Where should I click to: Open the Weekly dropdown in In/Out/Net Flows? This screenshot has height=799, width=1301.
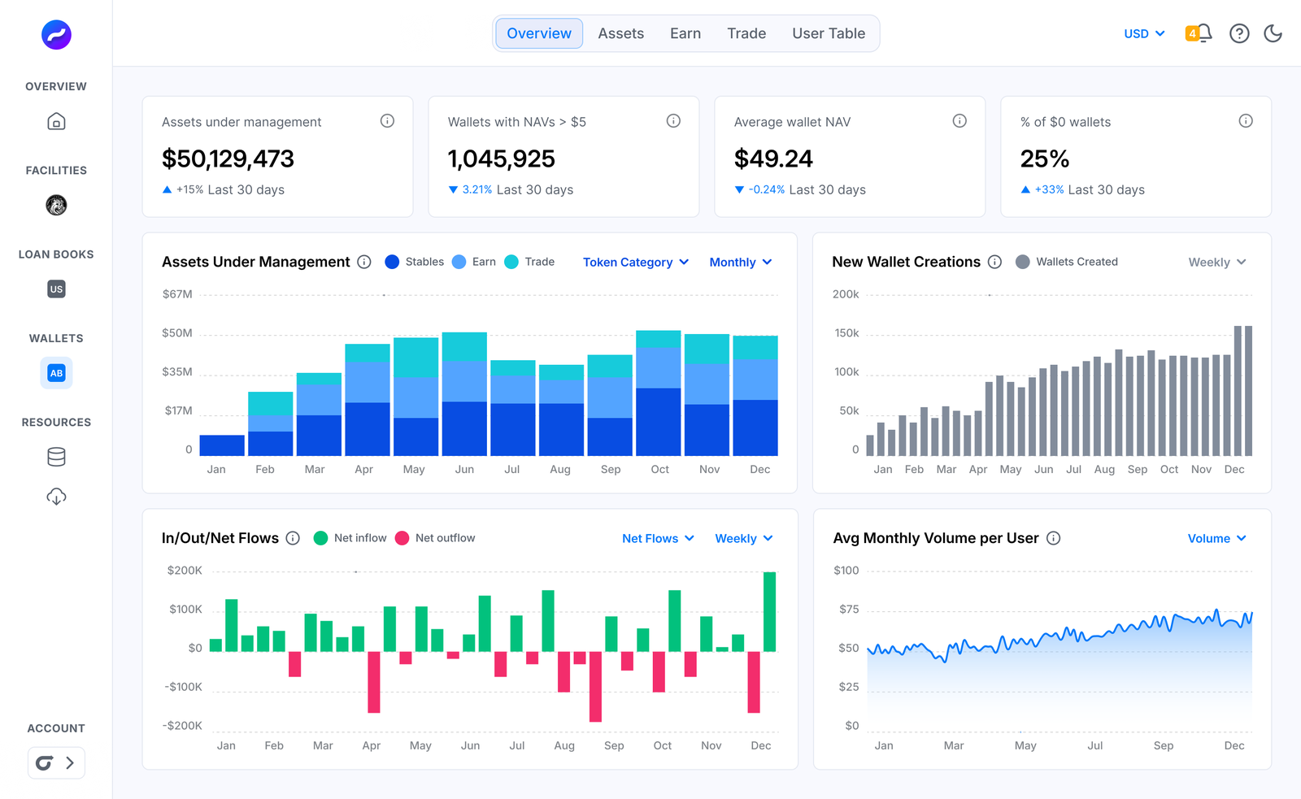pos(744,538)
